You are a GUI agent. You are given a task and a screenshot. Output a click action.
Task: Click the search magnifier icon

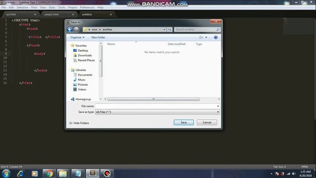click(x=218, y=30)
